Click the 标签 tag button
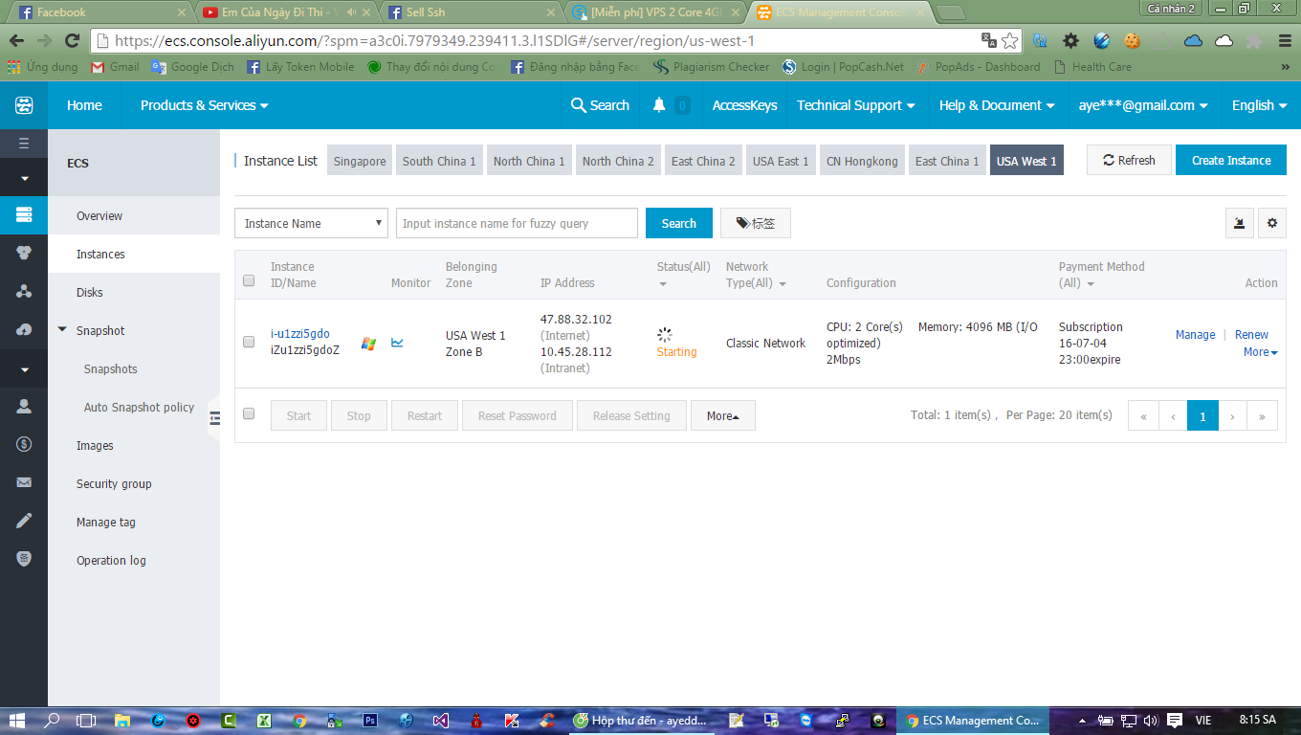Viewport: 1301px width, 735px height. [755, 223]
